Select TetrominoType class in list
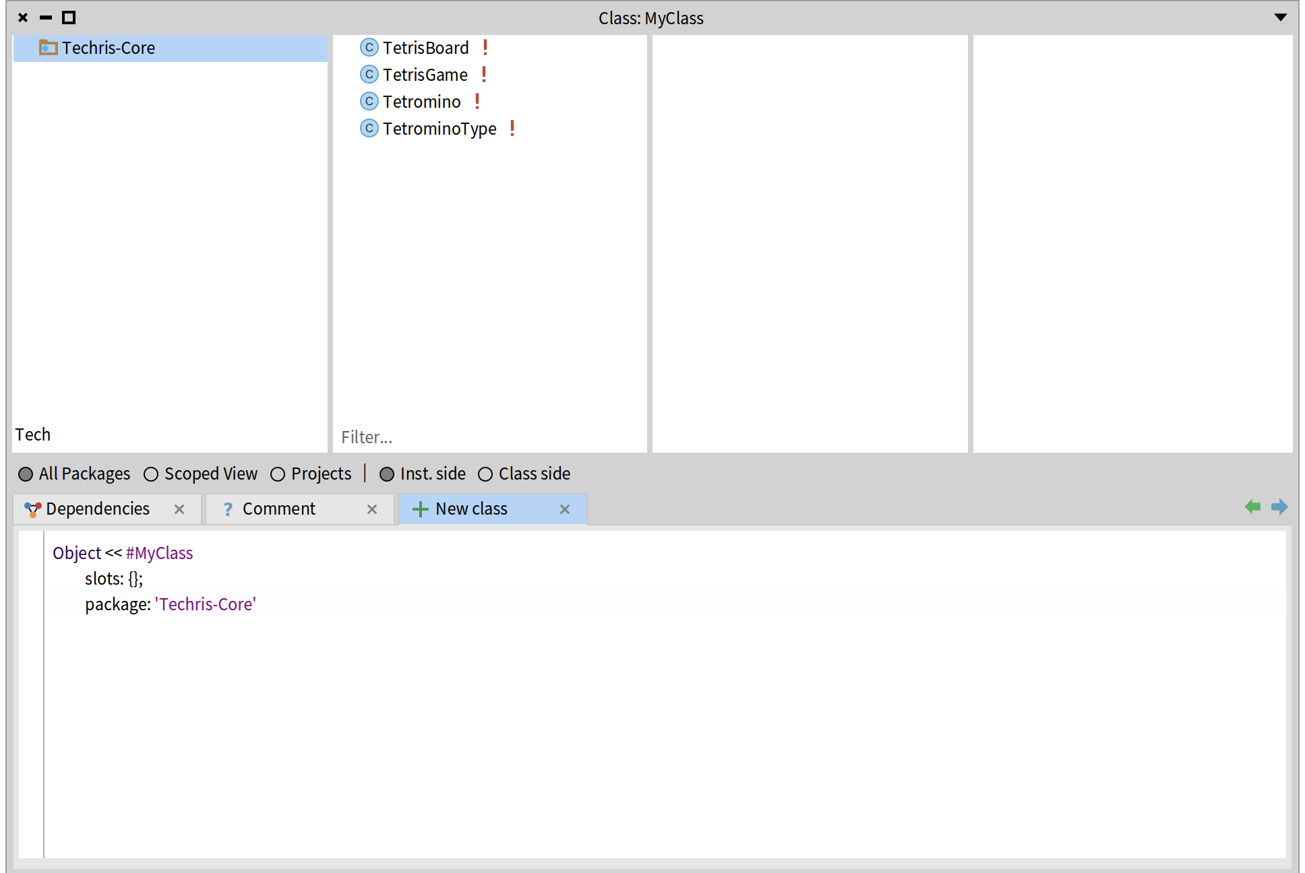Viewport: 1305px width, 873px height. coord(439,129)
